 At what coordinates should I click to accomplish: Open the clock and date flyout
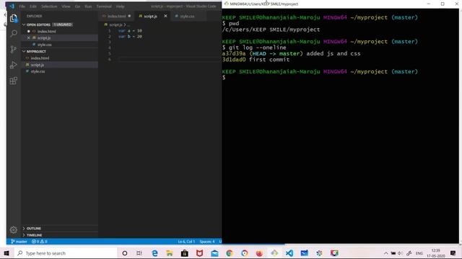click(x=436, y=253)
